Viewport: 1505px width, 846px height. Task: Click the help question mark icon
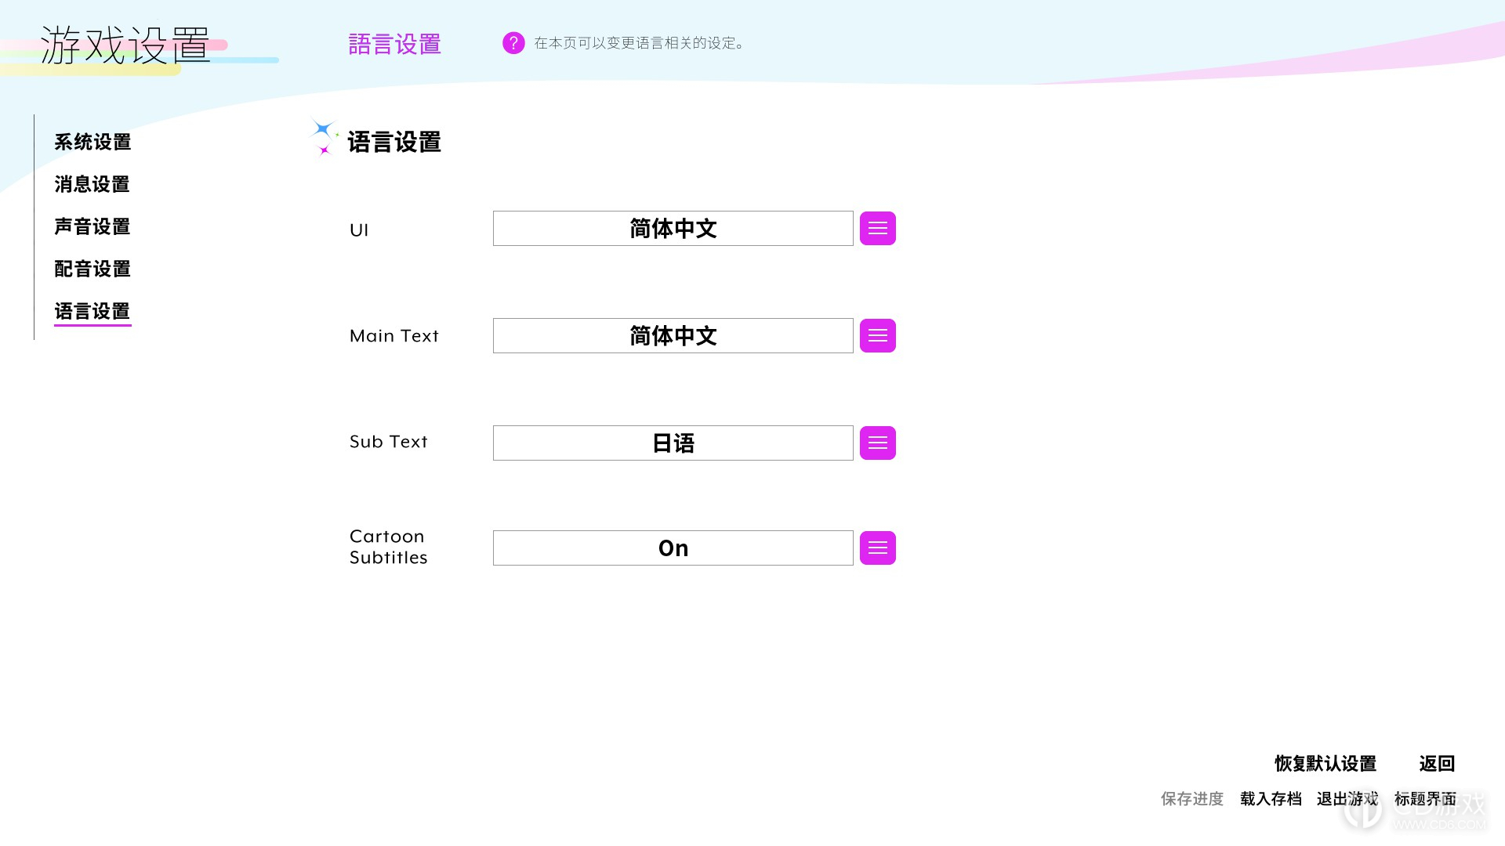click(510, 42)
